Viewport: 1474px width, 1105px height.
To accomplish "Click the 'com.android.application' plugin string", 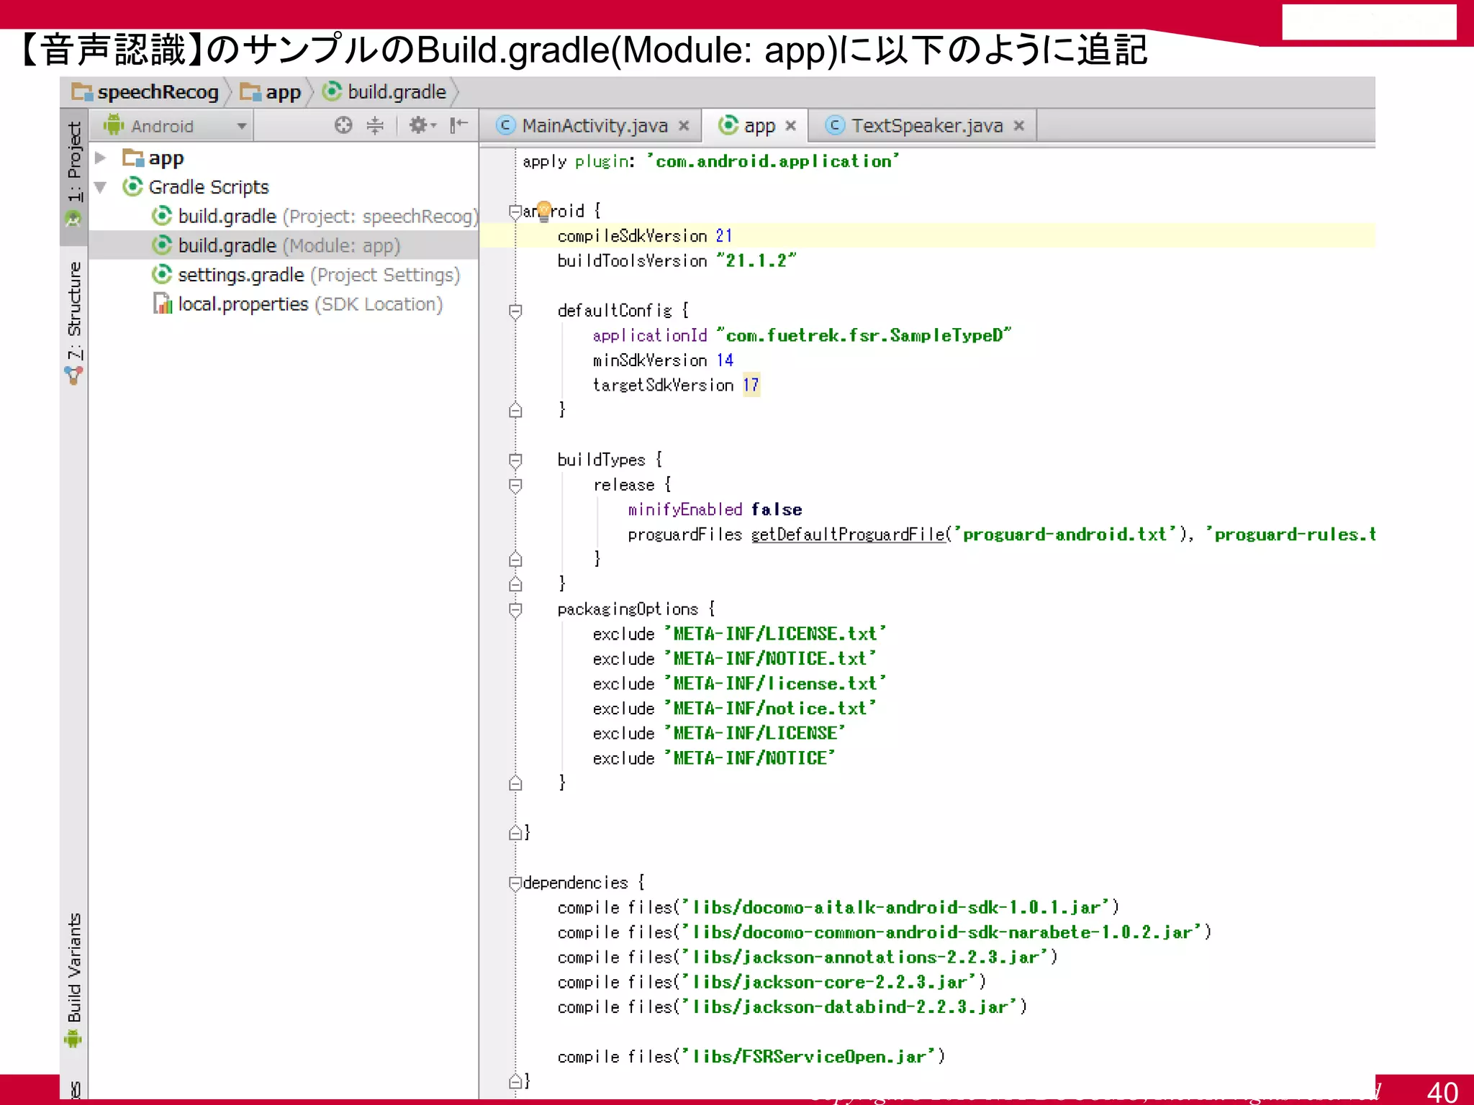I will point(773,161).
